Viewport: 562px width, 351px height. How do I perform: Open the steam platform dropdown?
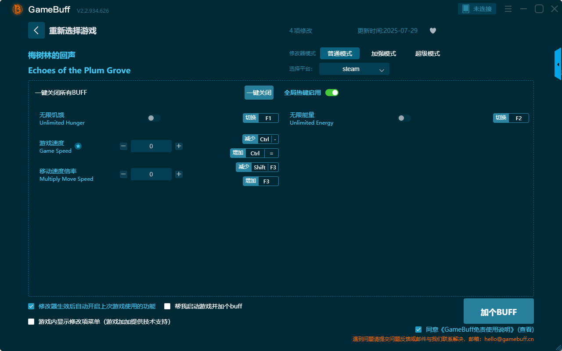click(x=354, y=69)
